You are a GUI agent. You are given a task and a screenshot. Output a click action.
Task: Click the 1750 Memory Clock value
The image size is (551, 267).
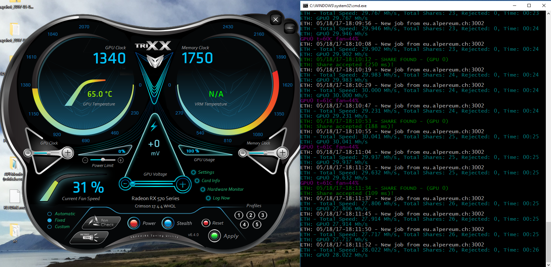click(197, 58)
